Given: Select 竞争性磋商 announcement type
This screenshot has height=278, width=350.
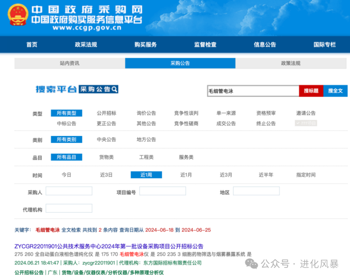Looking at the screenshot, I should (186, 123).
